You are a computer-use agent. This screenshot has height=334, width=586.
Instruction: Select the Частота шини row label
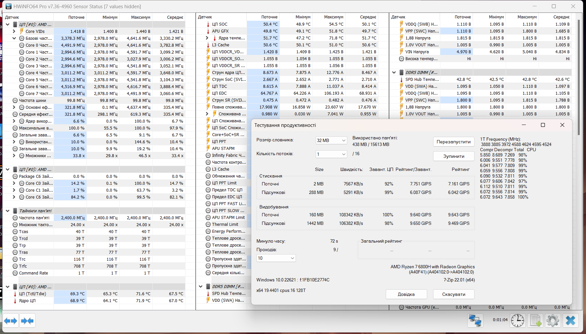tap(33, 100)
